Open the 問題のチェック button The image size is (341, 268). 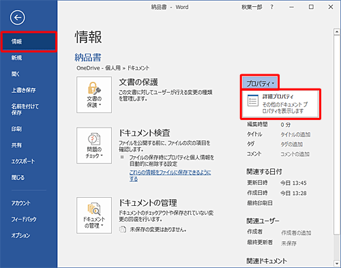click(x=94, y=145)
